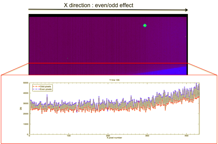
Task: Click the small white dot near the image's right edge
Action: tap(186, 36)
